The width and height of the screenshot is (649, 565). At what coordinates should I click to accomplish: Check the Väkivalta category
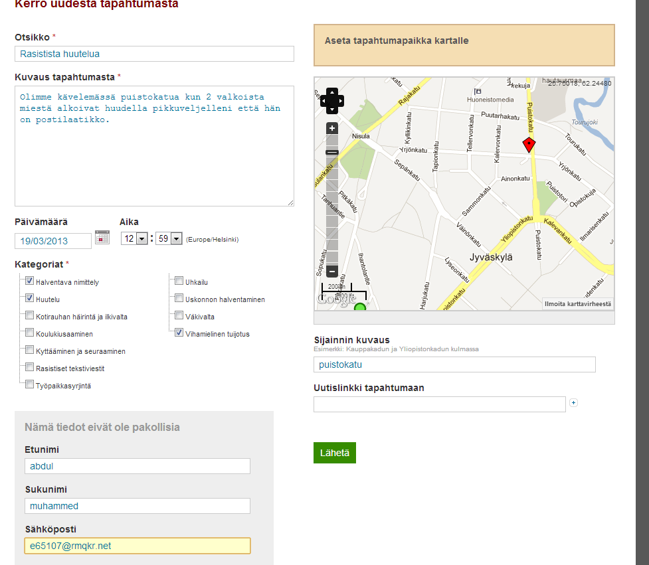[x=179, y=316]
